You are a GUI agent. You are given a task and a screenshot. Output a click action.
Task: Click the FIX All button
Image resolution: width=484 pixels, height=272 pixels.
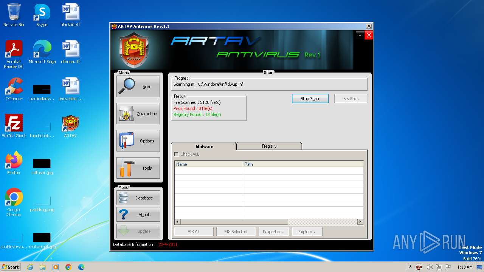click(x=194, y=232)
